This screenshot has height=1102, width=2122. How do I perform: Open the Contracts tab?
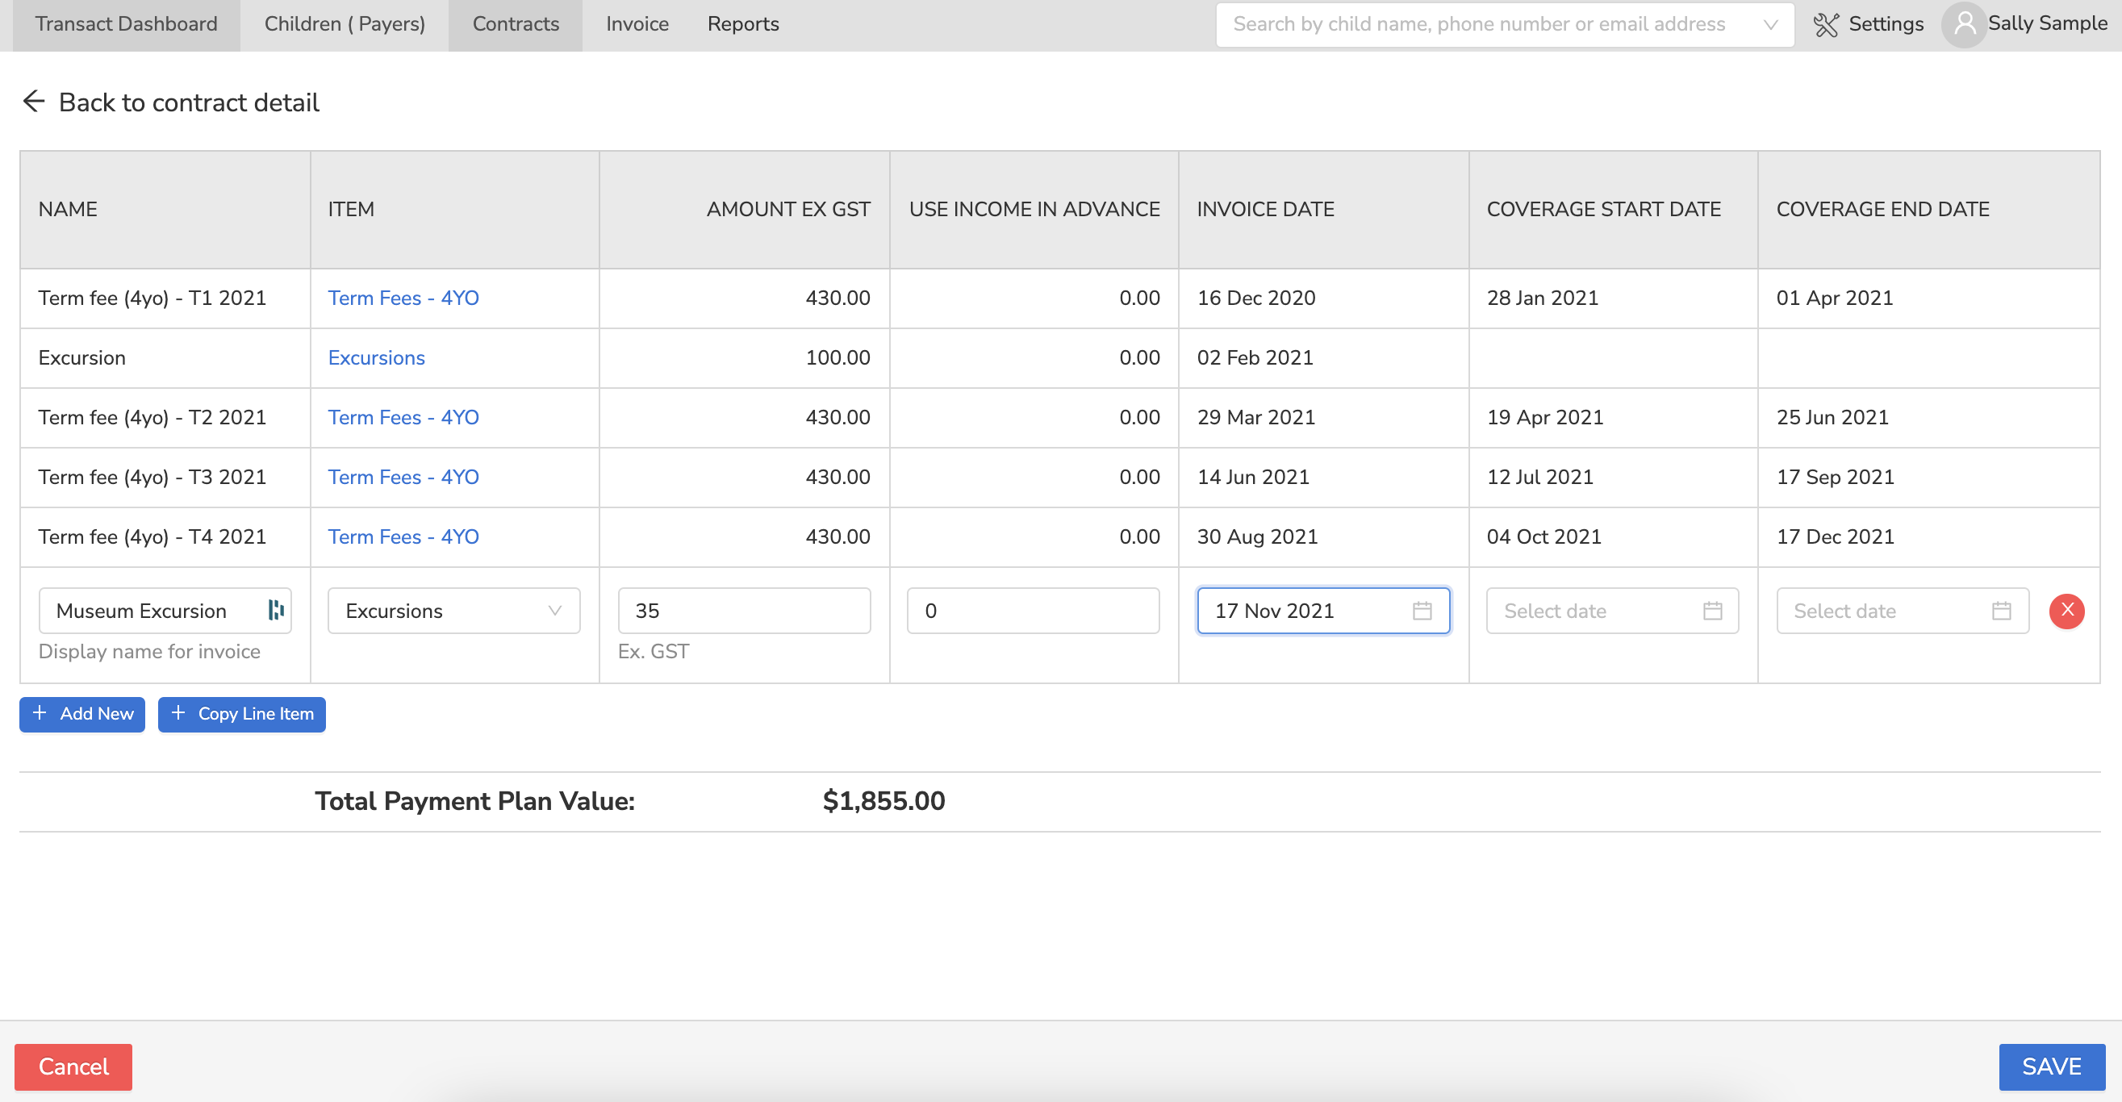tap(515, 24)
